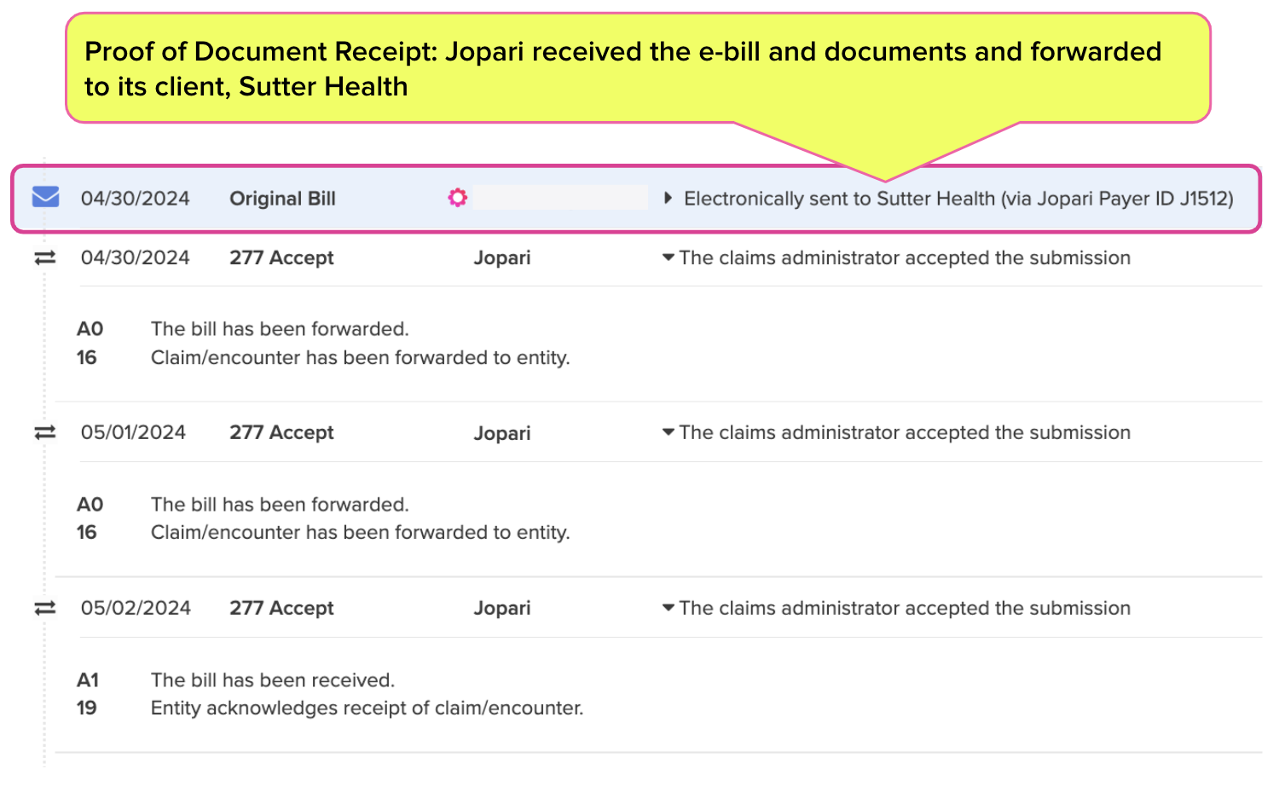The image size is (1279, 798).
Task: Click 'Entity acknowledges receipt of claim/encounter' text
Action: click(x=367, y=708)
